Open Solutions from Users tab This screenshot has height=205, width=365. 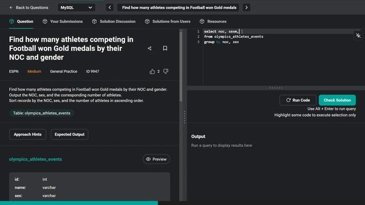(168, 22)
